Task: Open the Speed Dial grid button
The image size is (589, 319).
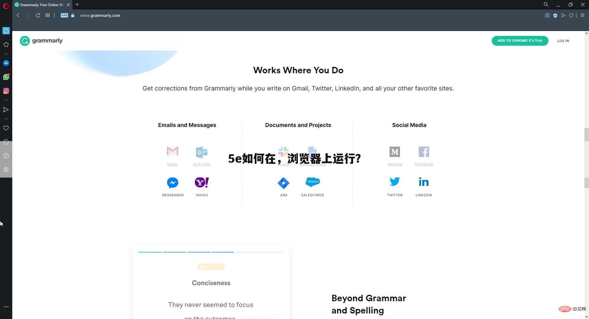Action: pyautogui.click(x=48, y=15)
